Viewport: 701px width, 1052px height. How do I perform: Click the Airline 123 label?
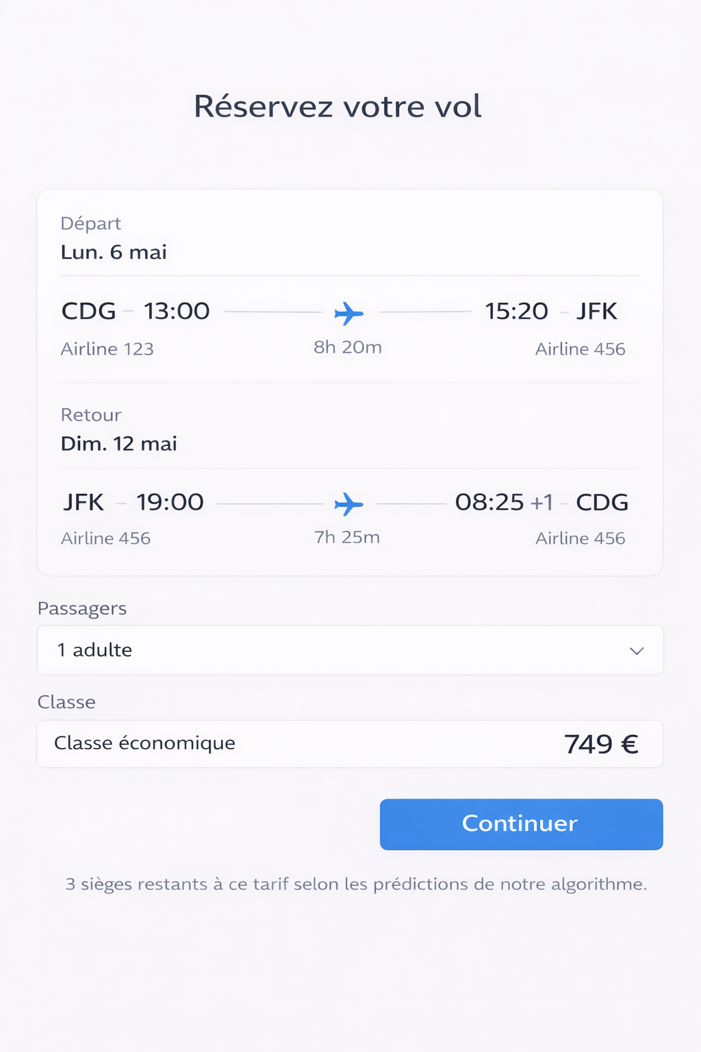107,349
